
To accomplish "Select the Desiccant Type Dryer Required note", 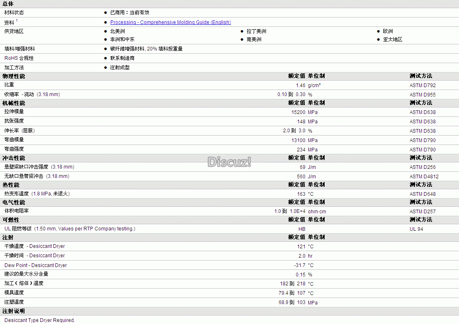I will (x=40, y=320).
